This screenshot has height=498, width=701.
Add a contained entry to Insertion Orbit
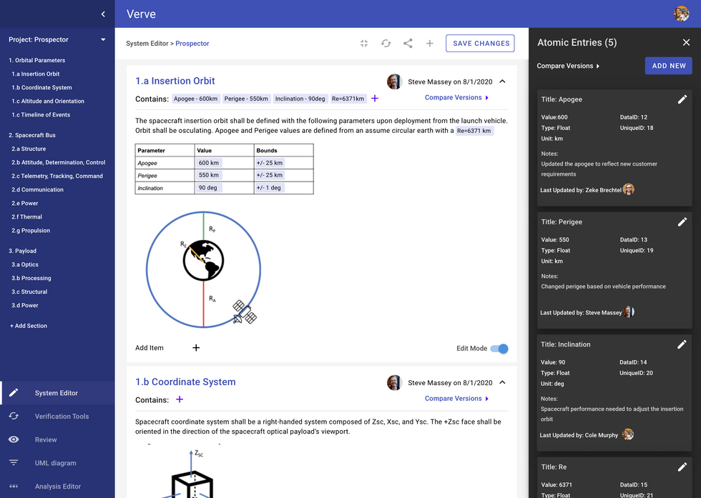(x=375, y=99)
